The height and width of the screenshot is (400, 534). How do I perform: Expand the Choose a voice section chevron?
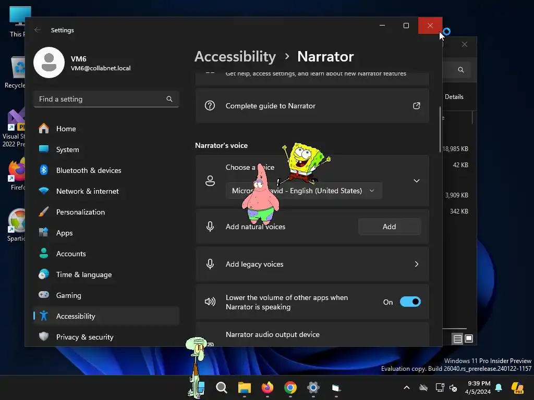[x=417, y=181]
